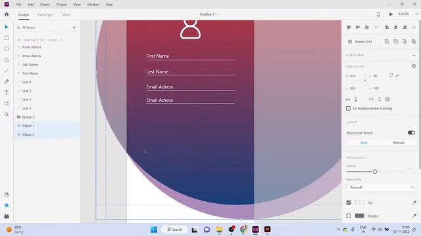Image resolution: width=421 pixels, height=236 pixels.
Task: Switch to the Share tab
Action: coord(66,14)
